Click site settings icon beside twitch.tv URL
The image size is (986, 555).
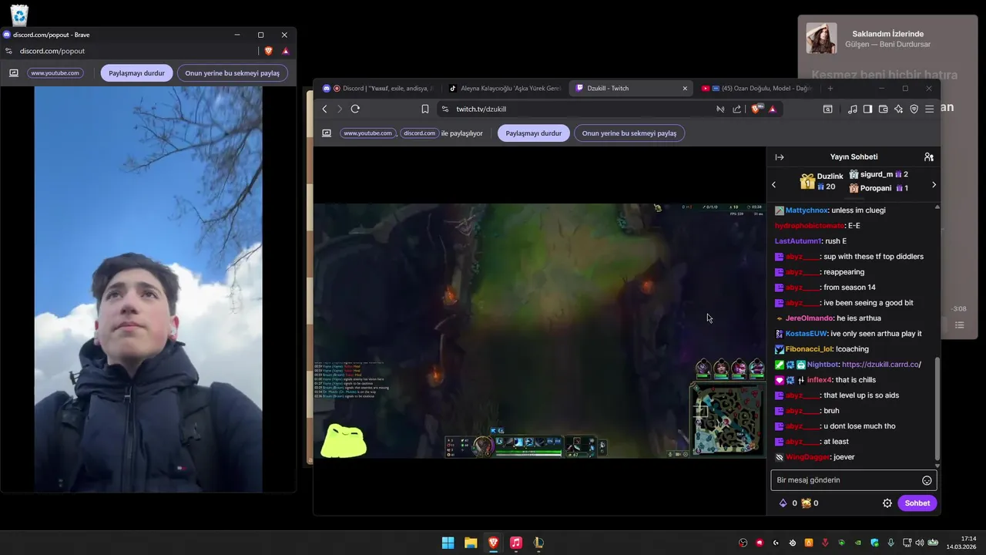(x=444, y=109)
